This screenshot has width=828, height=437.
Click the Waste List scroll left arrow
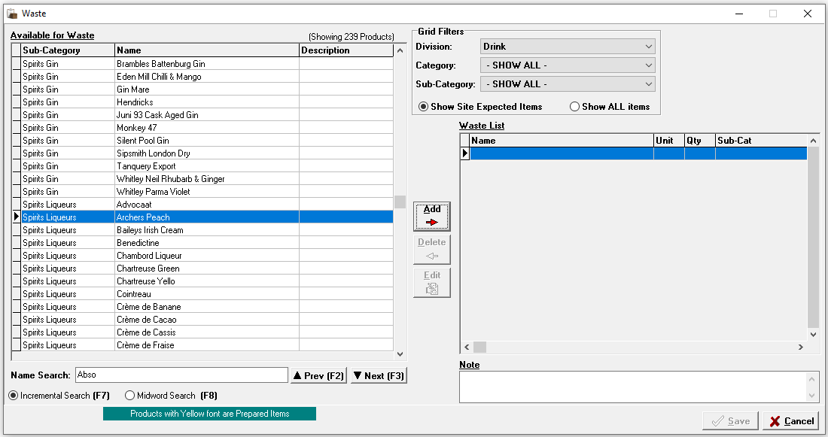point(466,347)
